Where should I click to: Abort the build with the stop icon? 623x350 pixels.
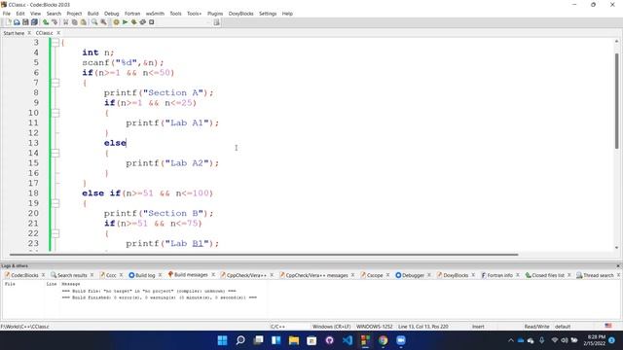coord(152,22)
